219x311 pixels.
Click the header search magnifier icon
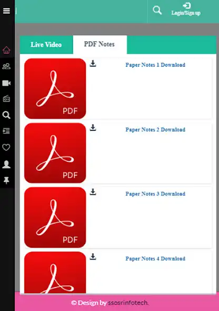[x=157, y=10]
